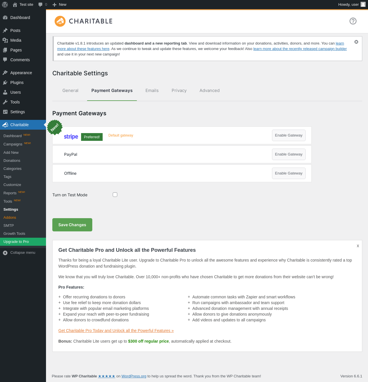Click the green New! badge
This screenshot has width=368, height=382.
click(x=55, y=127)
